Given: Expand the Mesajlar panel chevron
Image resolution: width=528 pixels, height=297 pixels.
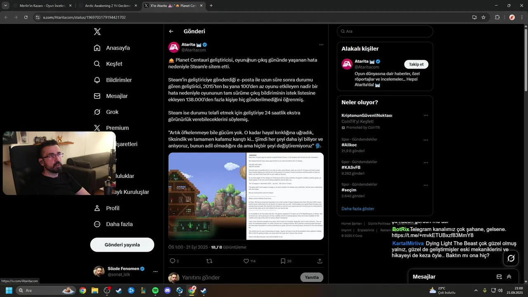Looking at the screenshot, I should 509,277.
